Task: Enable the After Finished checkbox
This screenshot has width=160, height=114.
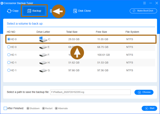Action: coord(5,108)
